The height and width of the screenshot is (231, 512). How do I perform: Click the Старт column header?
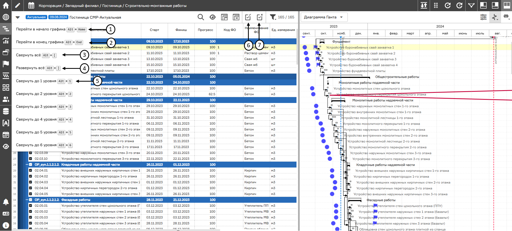155,30
